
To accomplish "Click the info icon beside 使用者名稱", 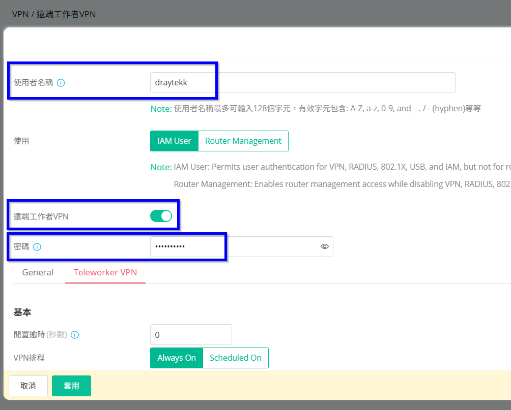I will point(61,83).
